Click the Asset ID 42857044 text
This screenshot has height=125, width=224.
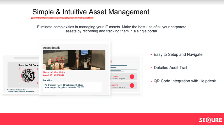(x=54, y=75)
